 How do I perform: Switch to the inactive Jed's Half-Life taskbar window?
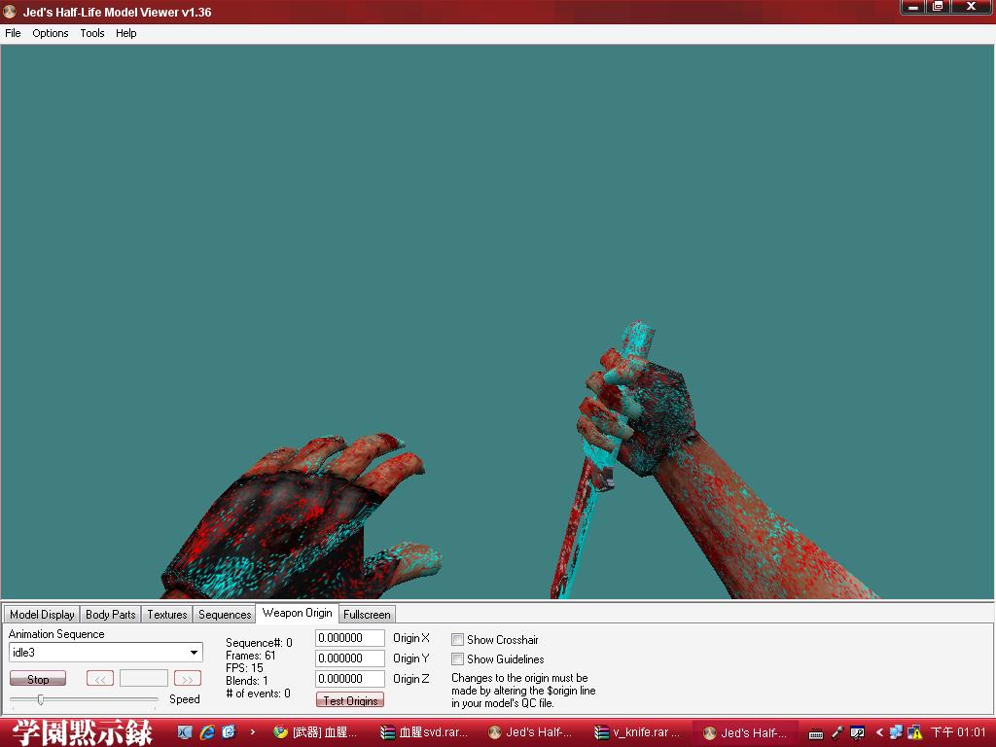click(x=530, y=732)
